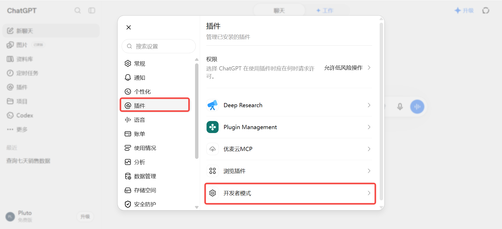Open the 浏览插件 browse plugins entry
This screenshot has height=229, width=502.
289,171
